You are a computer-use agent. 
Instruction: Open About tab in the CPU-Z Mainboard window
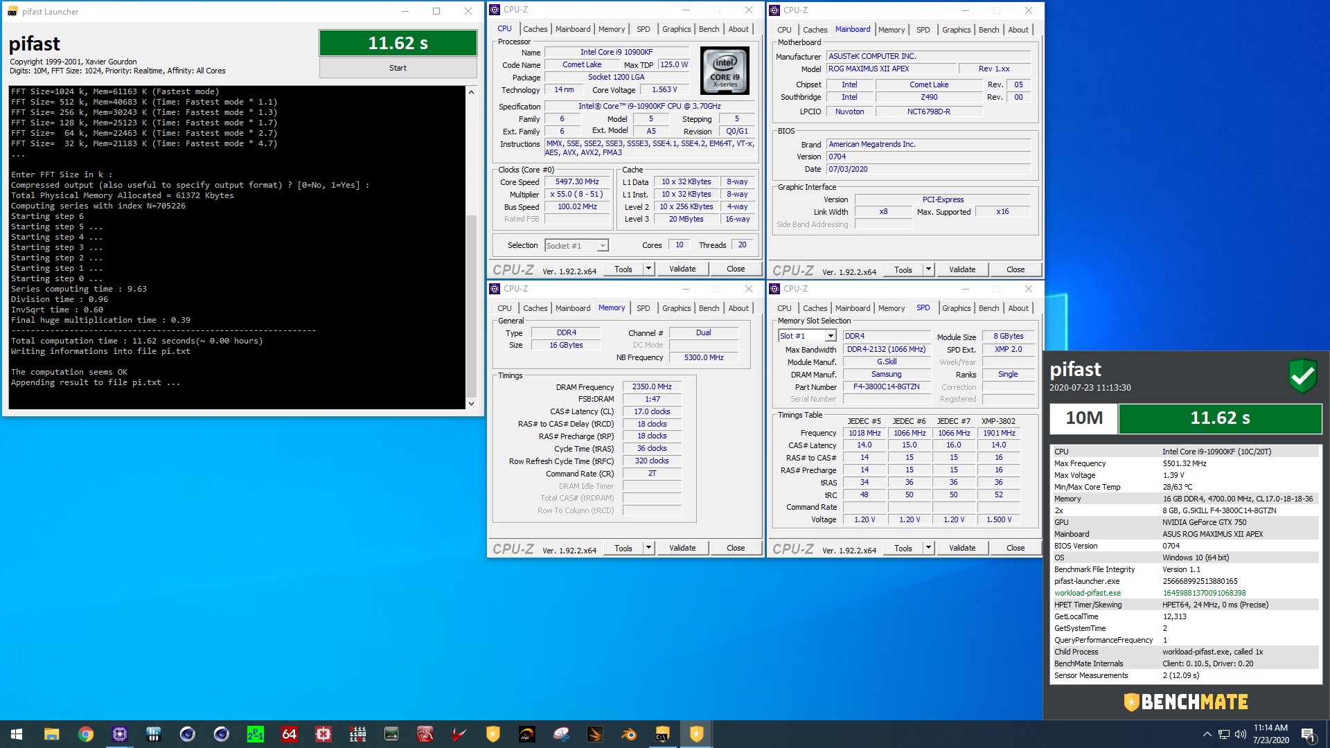click(x=1018, y=30)
